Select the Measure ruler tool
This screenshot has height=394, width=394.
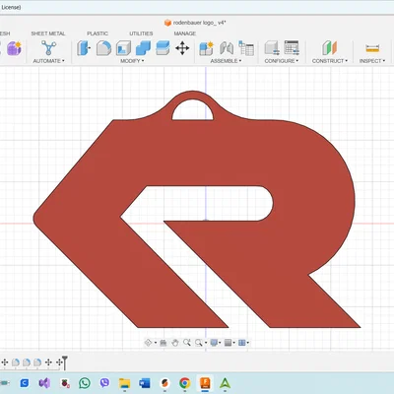pos(372,48)
